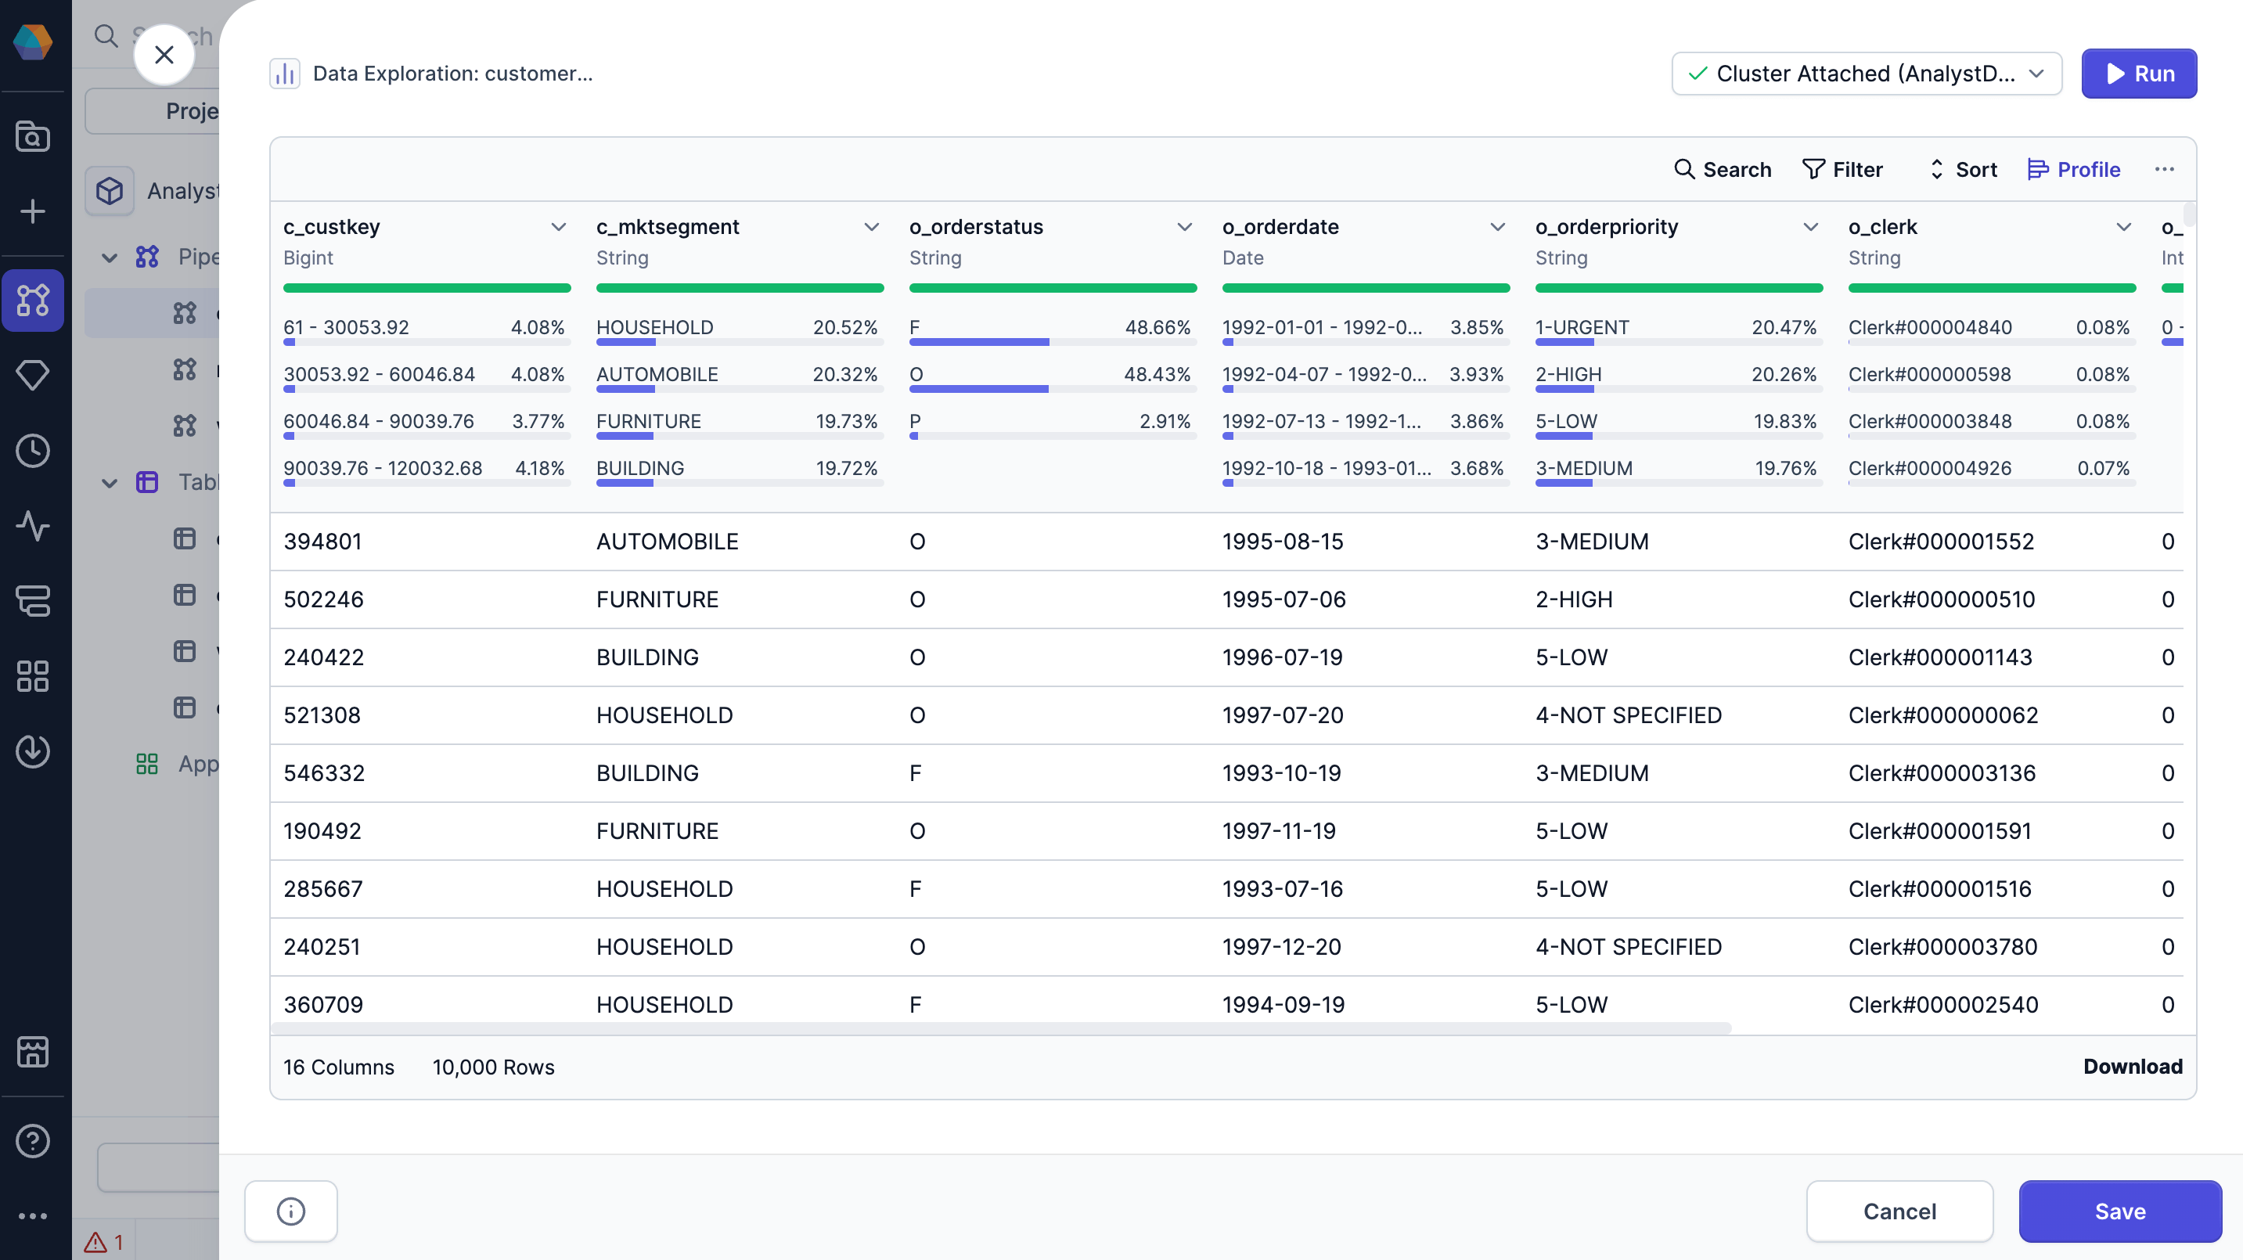Click the horizontal table scrollbar
This screenshot has width=2243, height=1260.
coord(999,1028)
